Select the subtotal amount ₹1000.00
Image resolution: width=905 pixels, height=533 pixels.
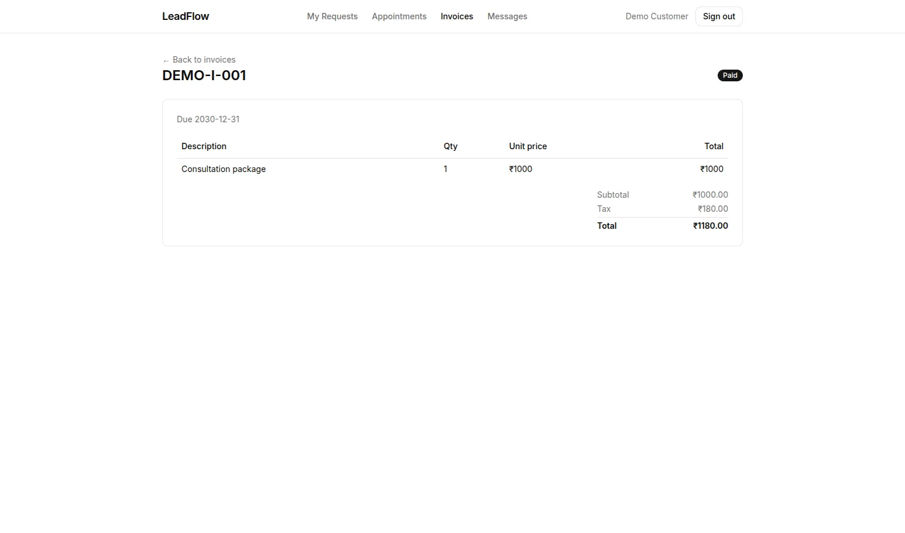pyautogui.click(x=710, y=195)
